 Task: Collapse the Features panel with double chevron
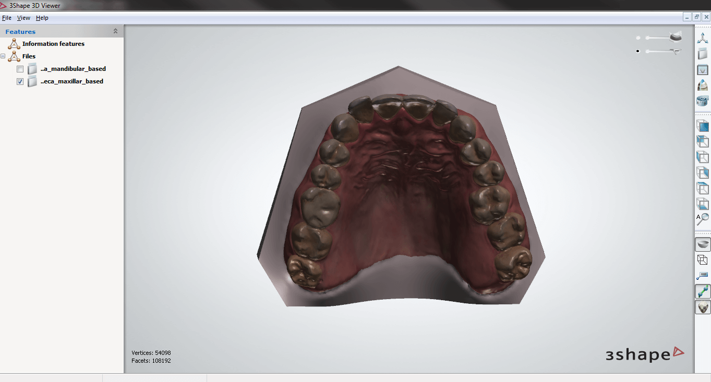pyautogui.click(x=115, y=31)
